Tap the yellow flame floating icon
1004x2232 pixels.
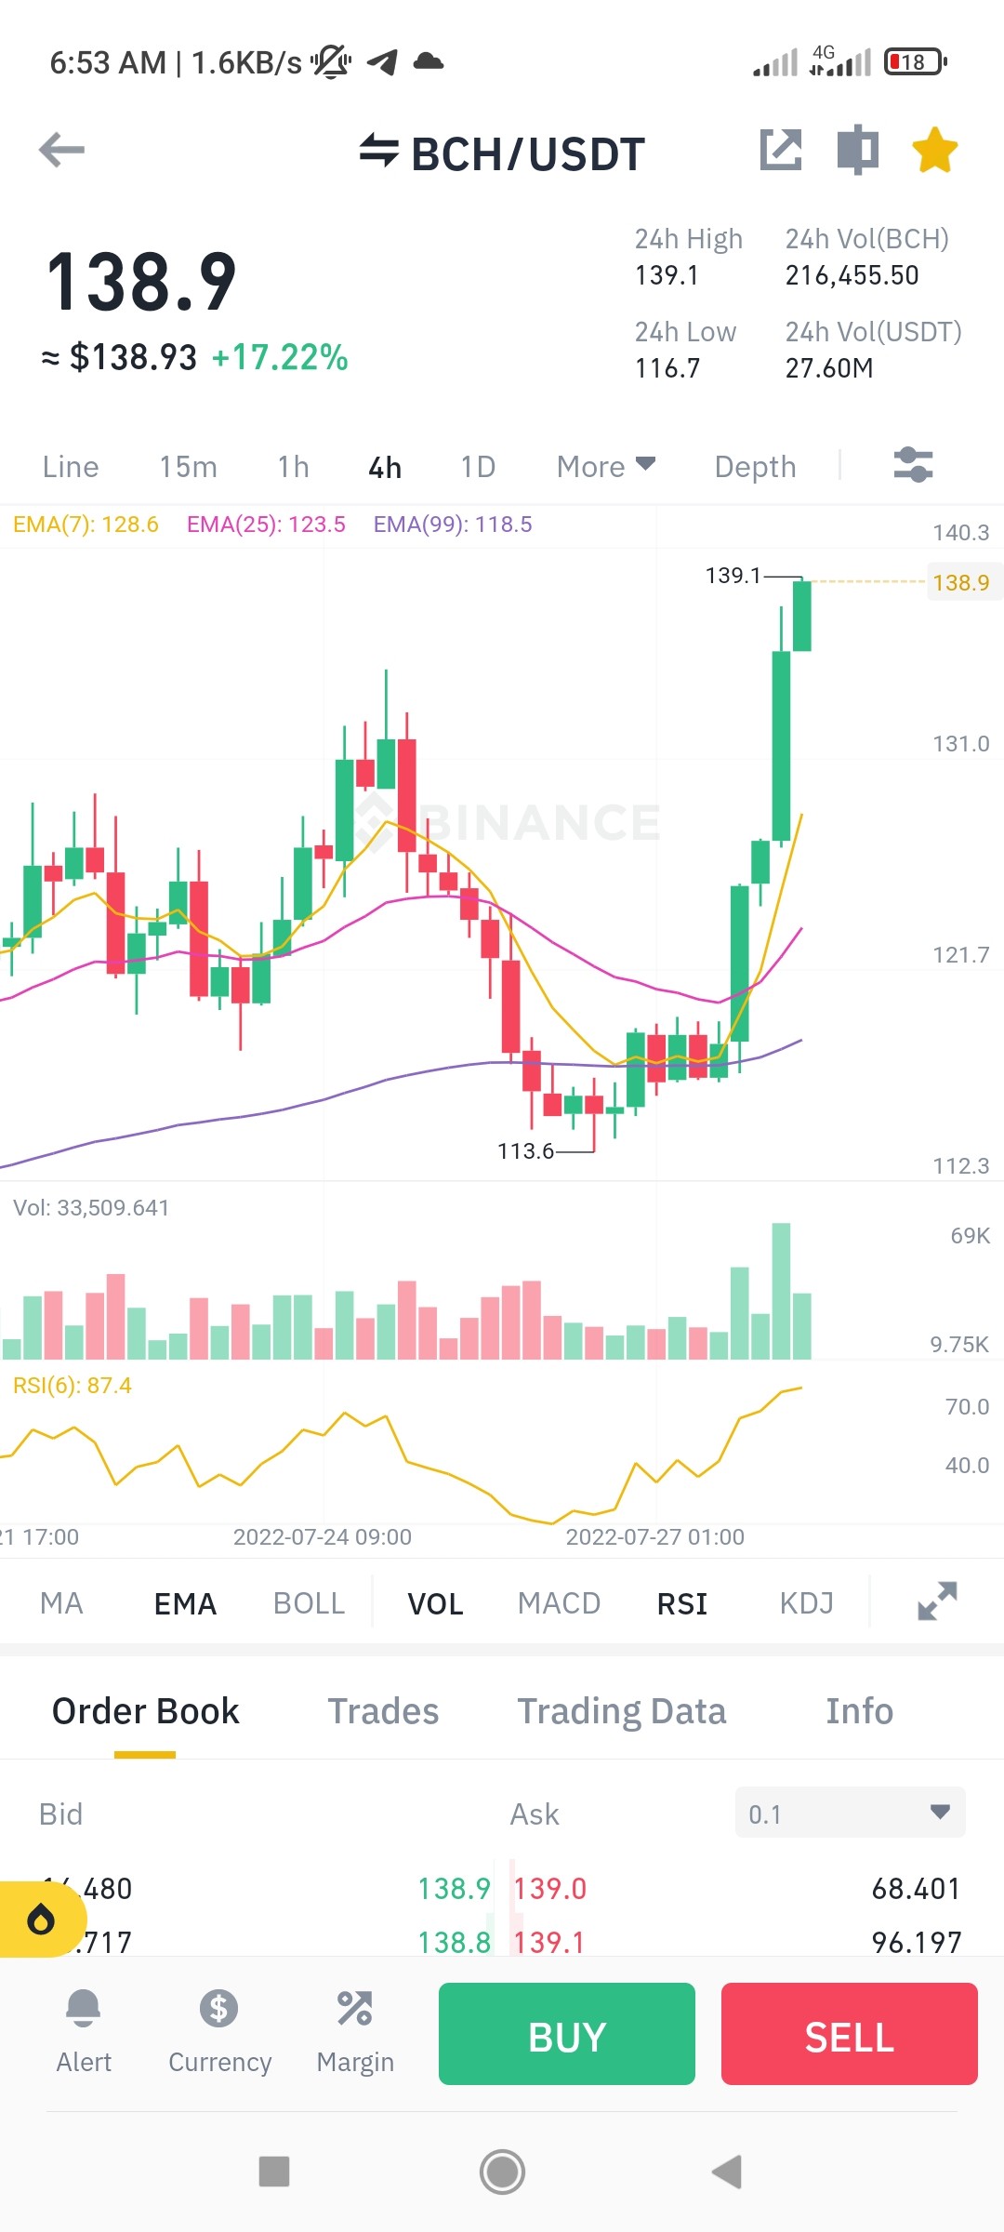41,1920
